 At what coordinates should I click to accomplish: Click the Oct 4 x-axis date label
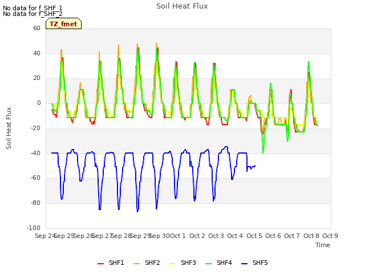pos(235,236)
